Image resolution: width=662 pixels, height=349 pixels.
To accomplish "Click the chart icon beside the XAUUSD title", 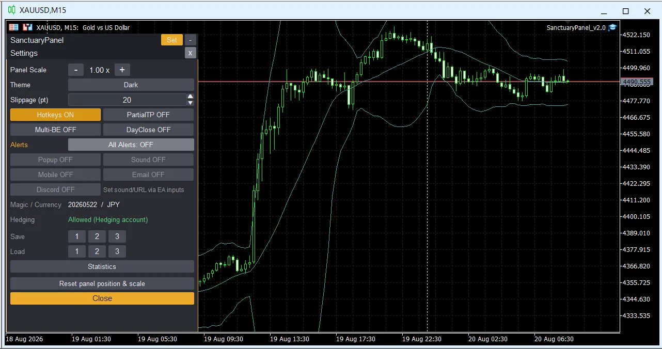I will 27,27.
